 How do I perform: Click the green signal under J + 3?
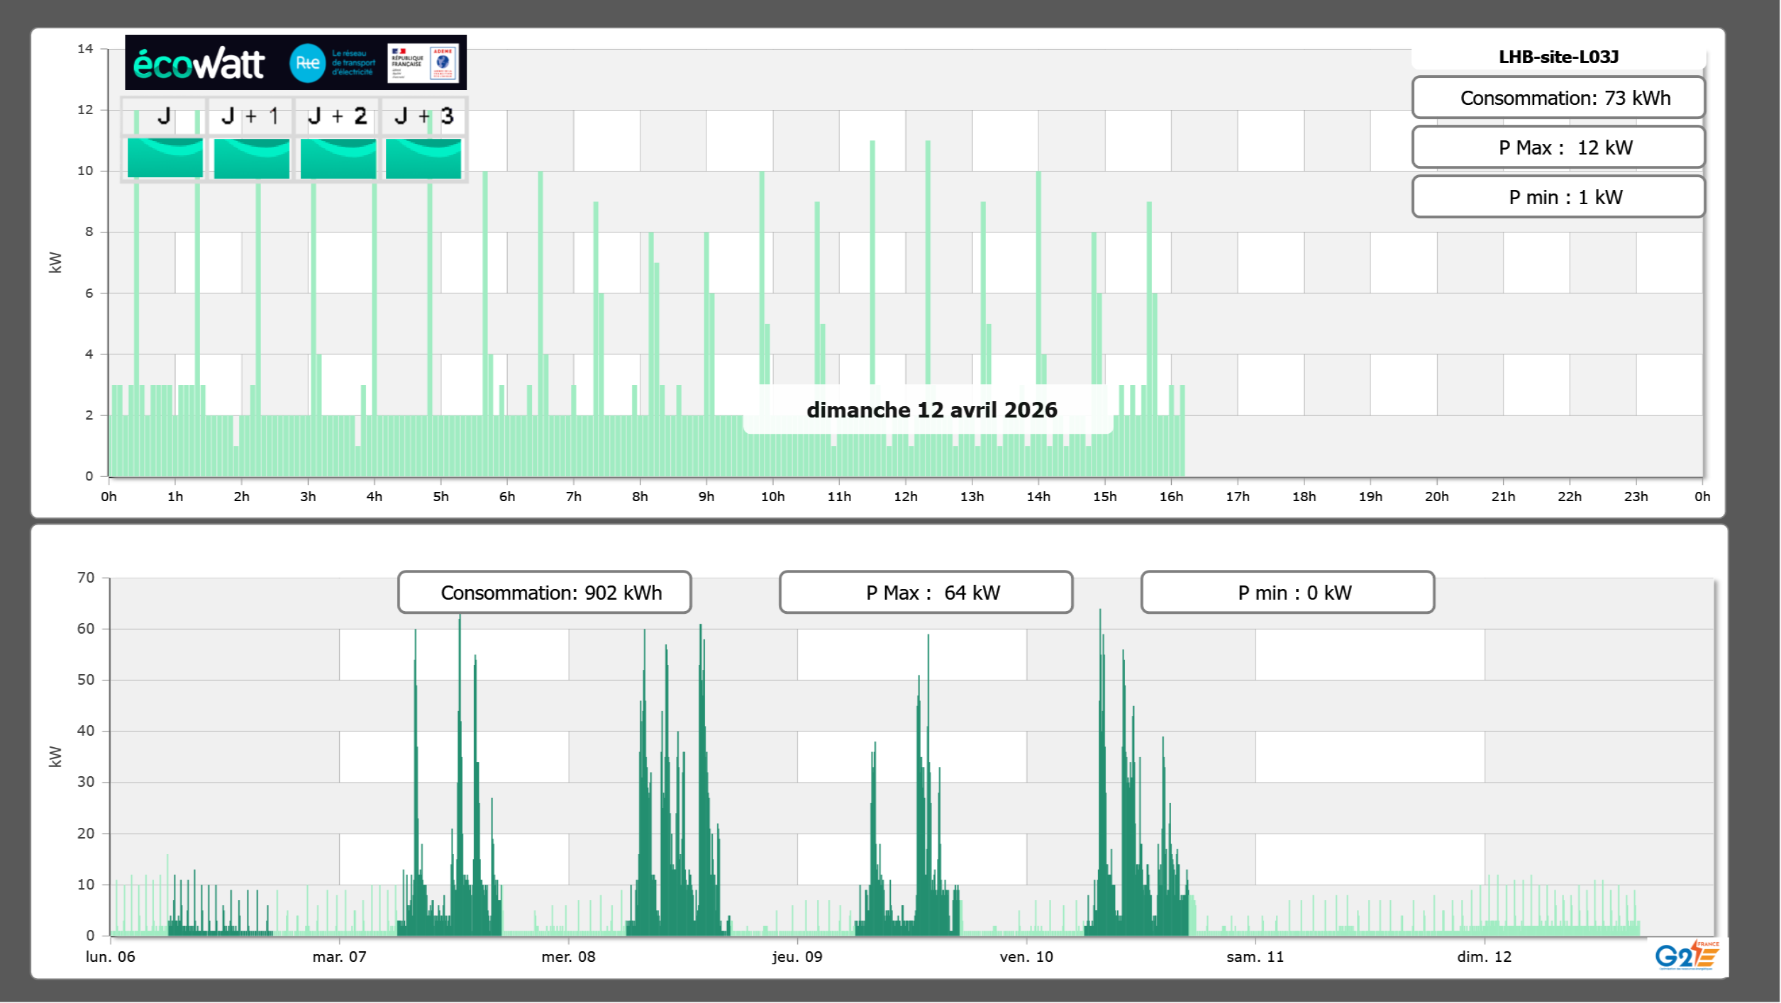(423, 158)
